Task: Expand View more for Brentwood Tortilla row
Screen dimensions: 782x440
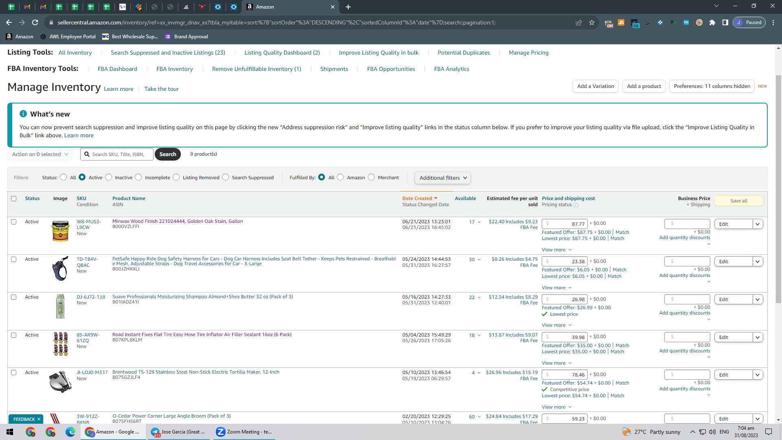Action: [556, 407]
